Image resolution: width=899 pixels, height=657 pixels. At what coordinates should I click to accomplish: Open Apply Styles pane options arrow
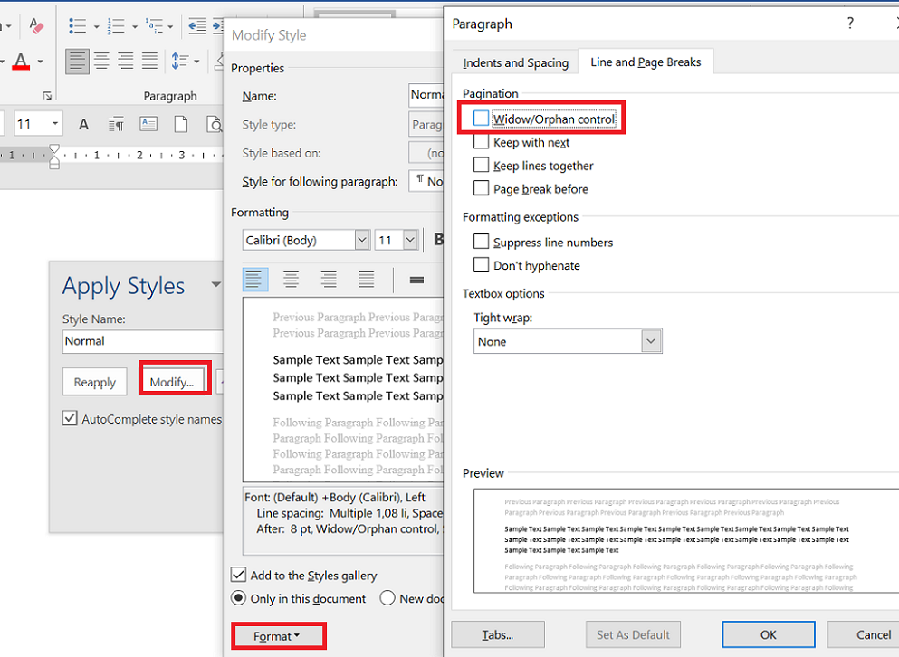click(215, 284)
